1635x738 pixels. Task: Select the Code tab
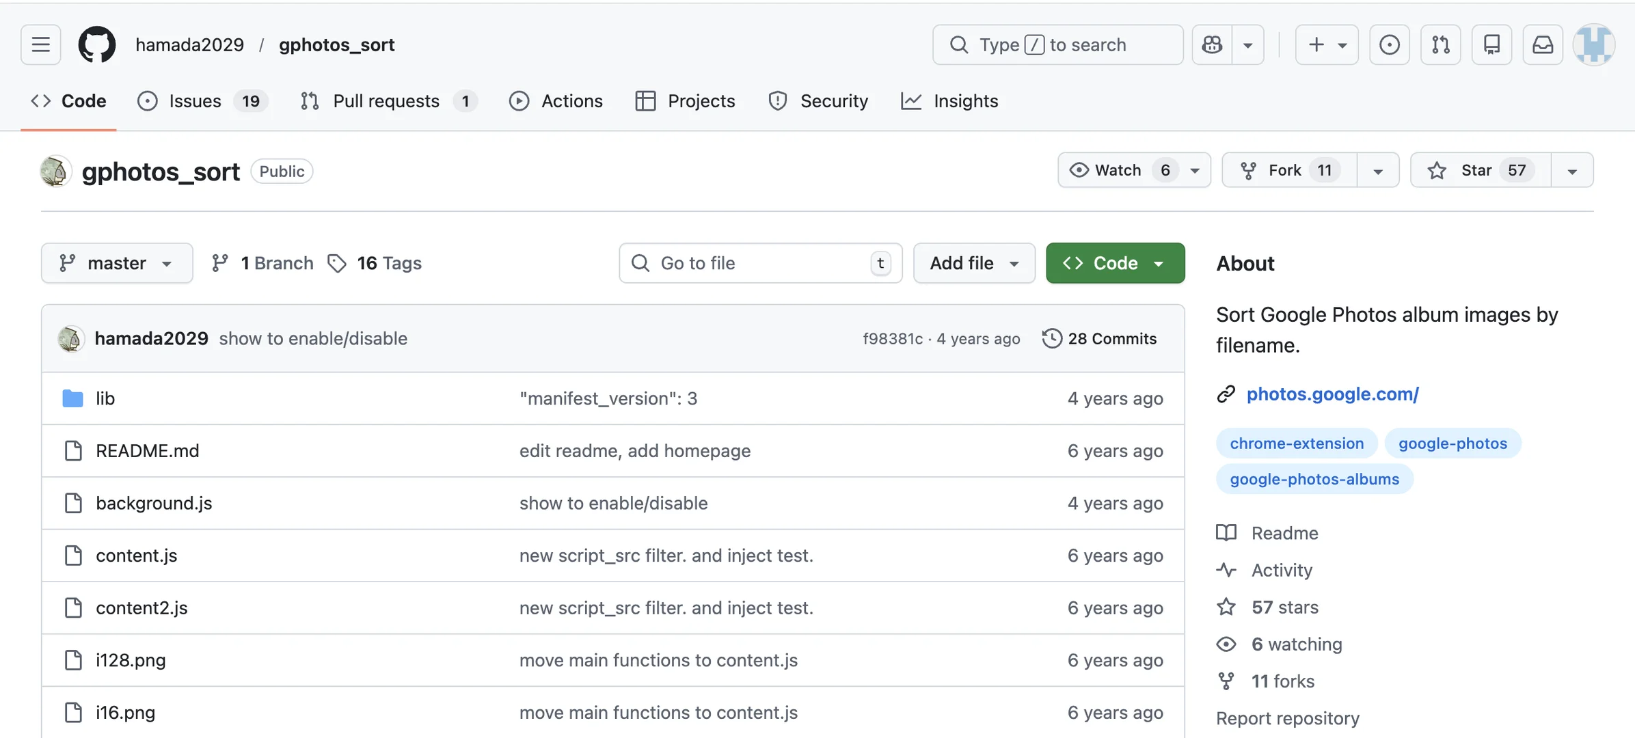[68, 101]
